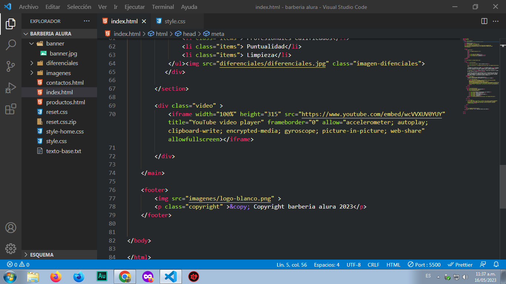Open the Ir menu
Viewport: 506px width, 284px height.
coord(116,7)
